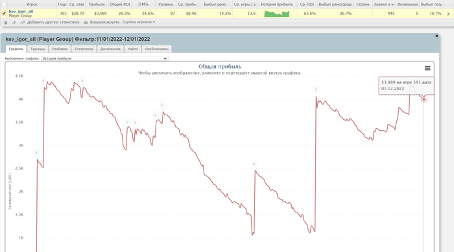454x252 pixels.
Task: Sort by the 'Ср. ROI' column header
Action: click(307, 5)
